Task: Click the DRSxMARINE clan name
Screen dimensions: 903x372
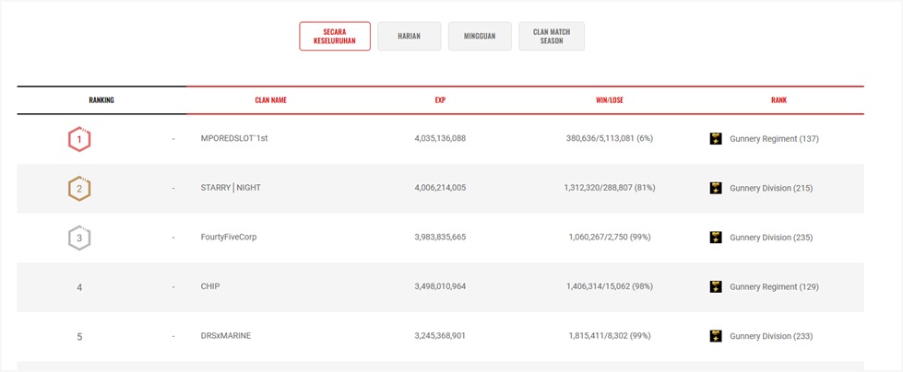Action: [226, 336]
